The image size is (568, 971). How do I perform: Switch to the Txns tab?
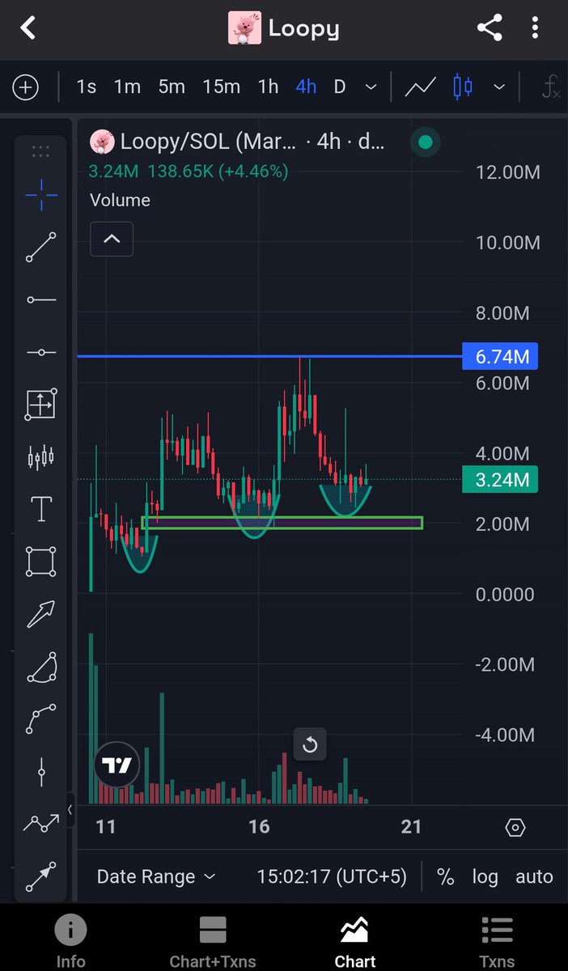click(x=497, y=941)
